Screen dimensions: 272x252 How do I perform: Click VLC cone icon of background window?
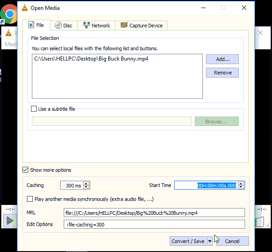tap(9, 33)
